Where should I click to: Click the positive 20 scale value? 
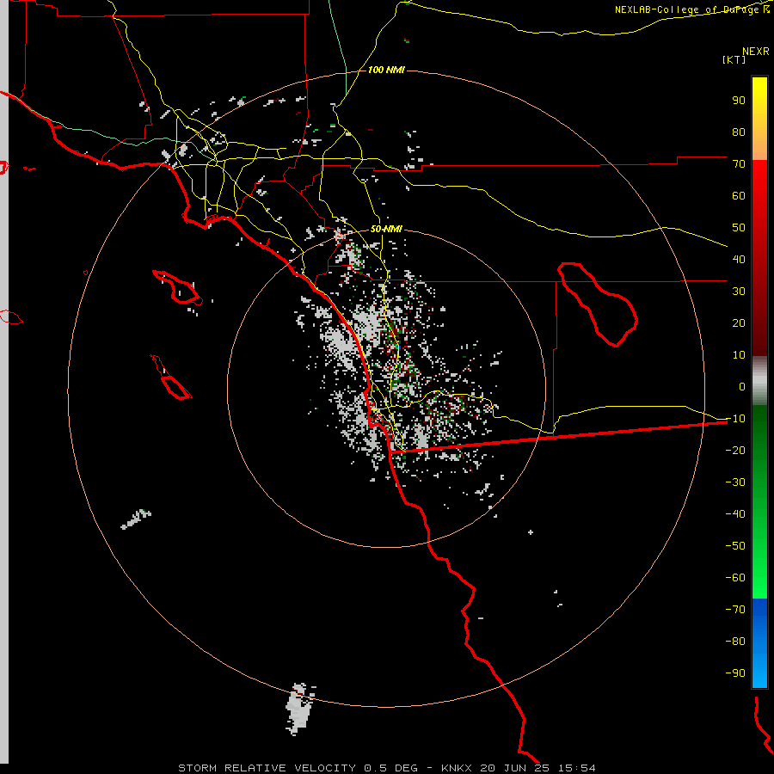739,323
